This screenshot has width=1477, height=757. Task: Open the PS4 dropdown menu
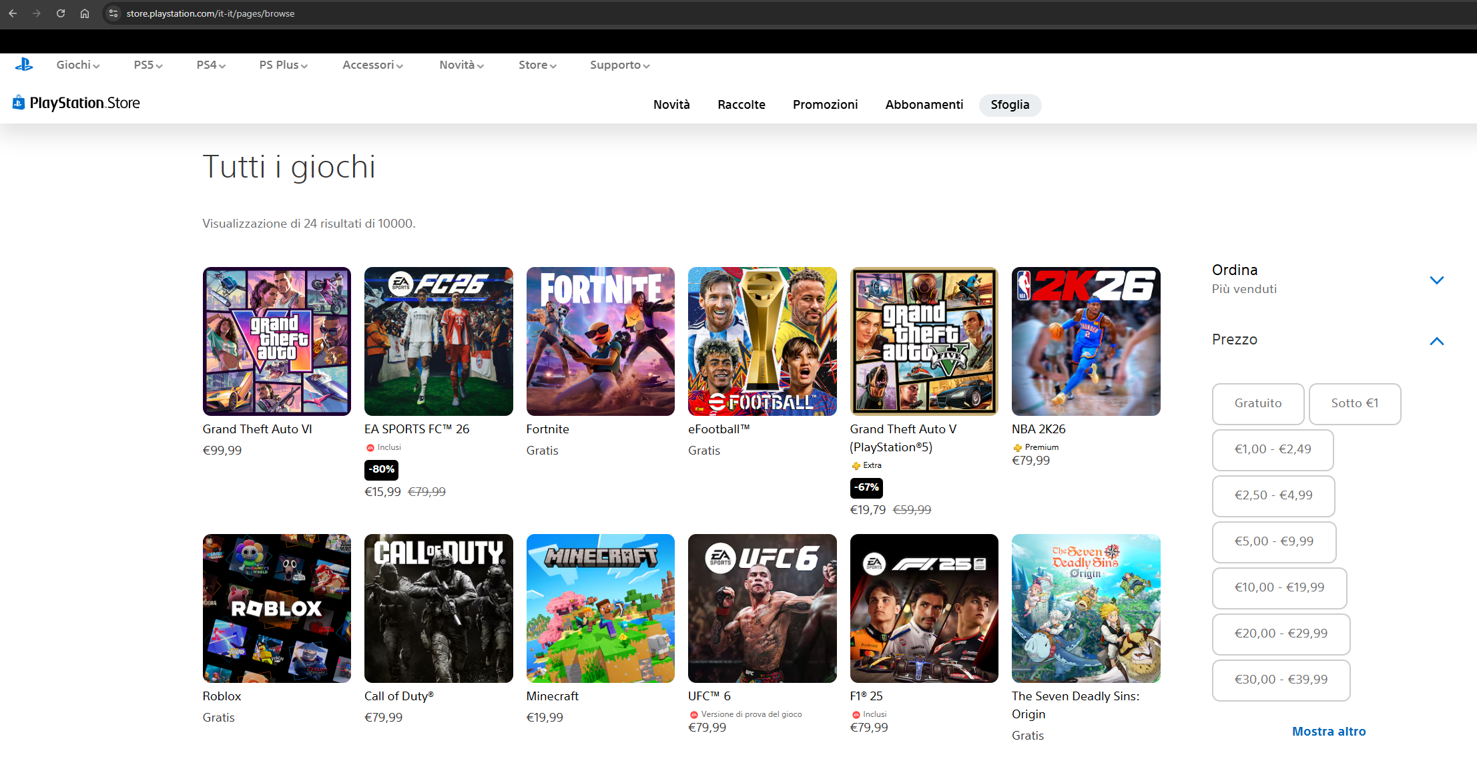click(211, 65)
